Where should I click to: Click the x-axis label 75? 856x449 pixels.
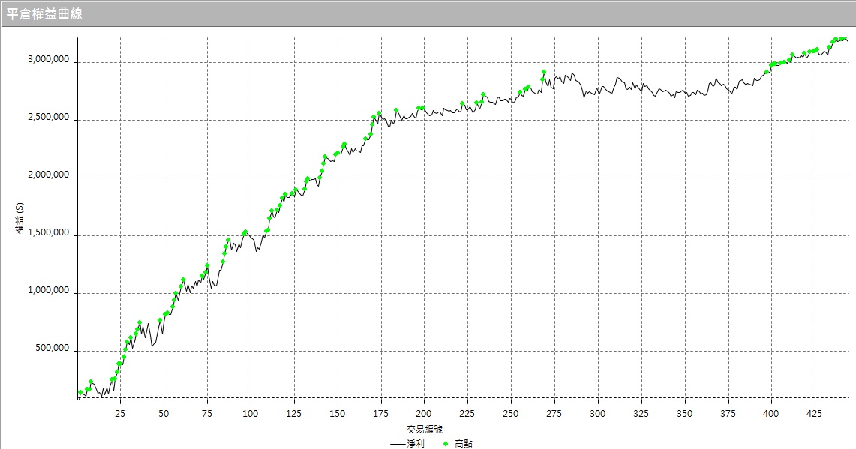[x=207, y=414]
